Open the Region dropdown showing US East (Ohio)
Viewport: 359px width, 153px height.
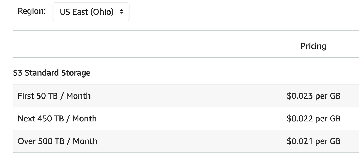[x=91, y=12]
